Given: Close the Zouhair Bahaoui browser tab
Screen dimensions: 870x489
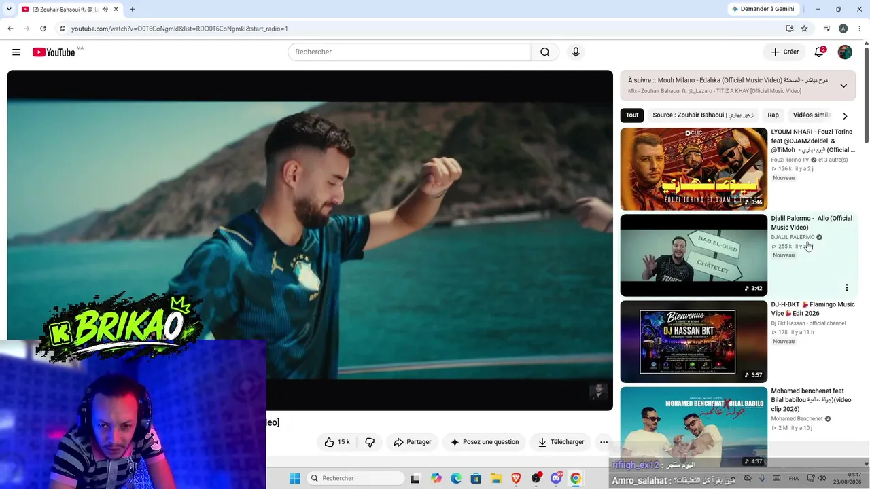Looking at the screenshot, I should tap(117, 10).
